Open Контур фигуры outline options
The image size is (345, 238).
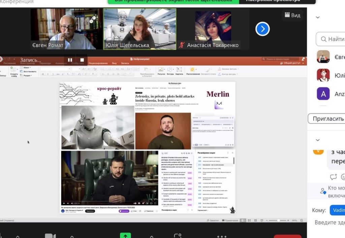click(228, 74)
